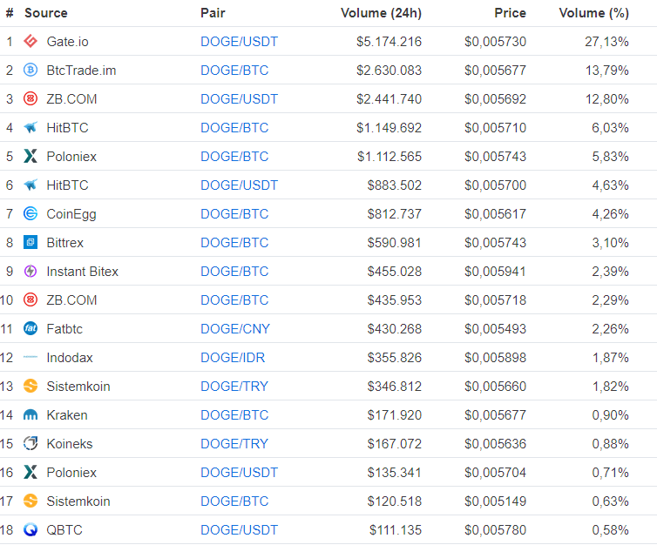
Task: Click the Bittrex logo icon
Action: click(30, 242)
